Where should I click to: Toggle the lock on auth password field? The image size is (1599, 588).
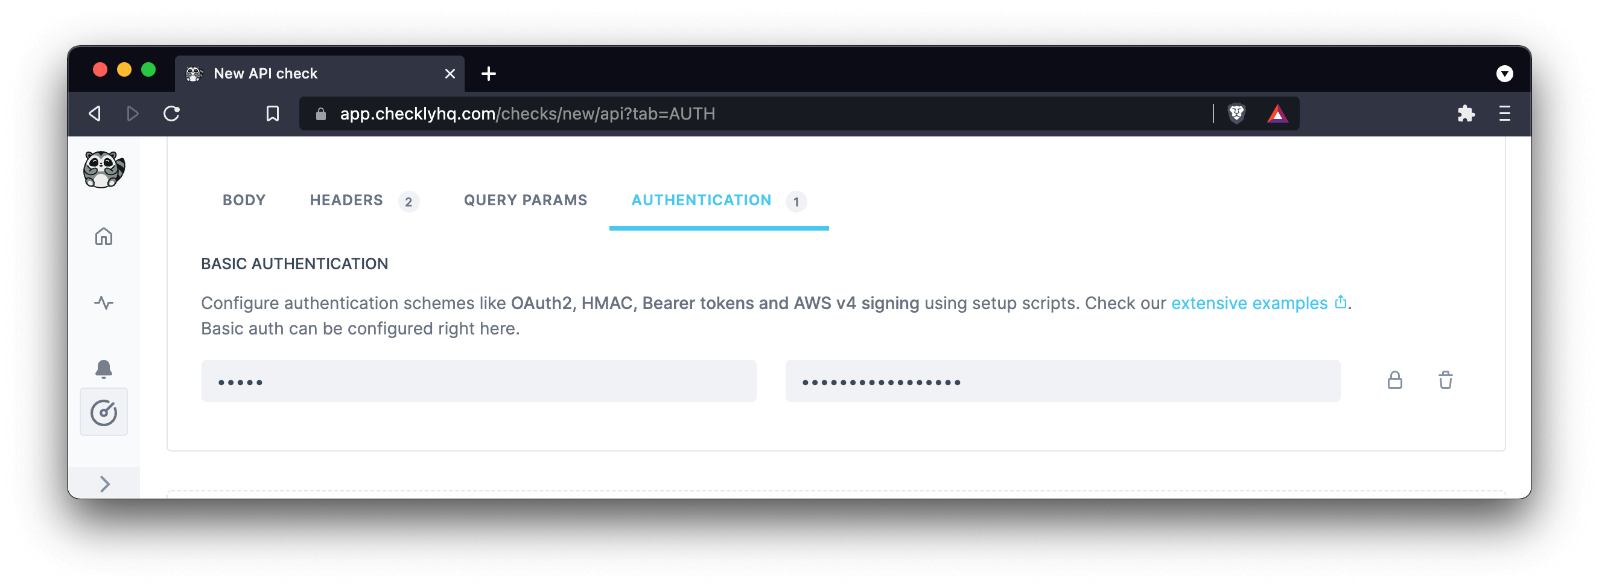(1394, 380)
